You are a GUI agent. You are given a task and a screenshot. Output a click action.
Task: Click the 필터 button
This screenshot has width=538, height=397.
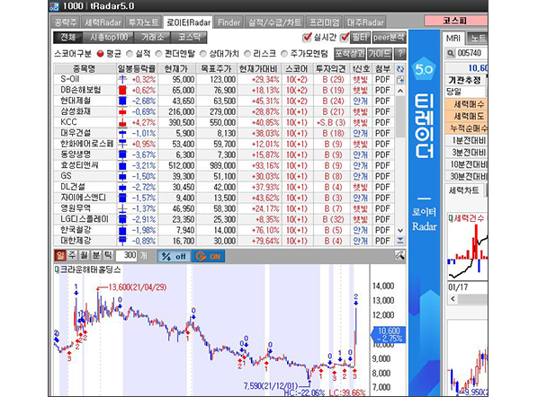(360, 38)
